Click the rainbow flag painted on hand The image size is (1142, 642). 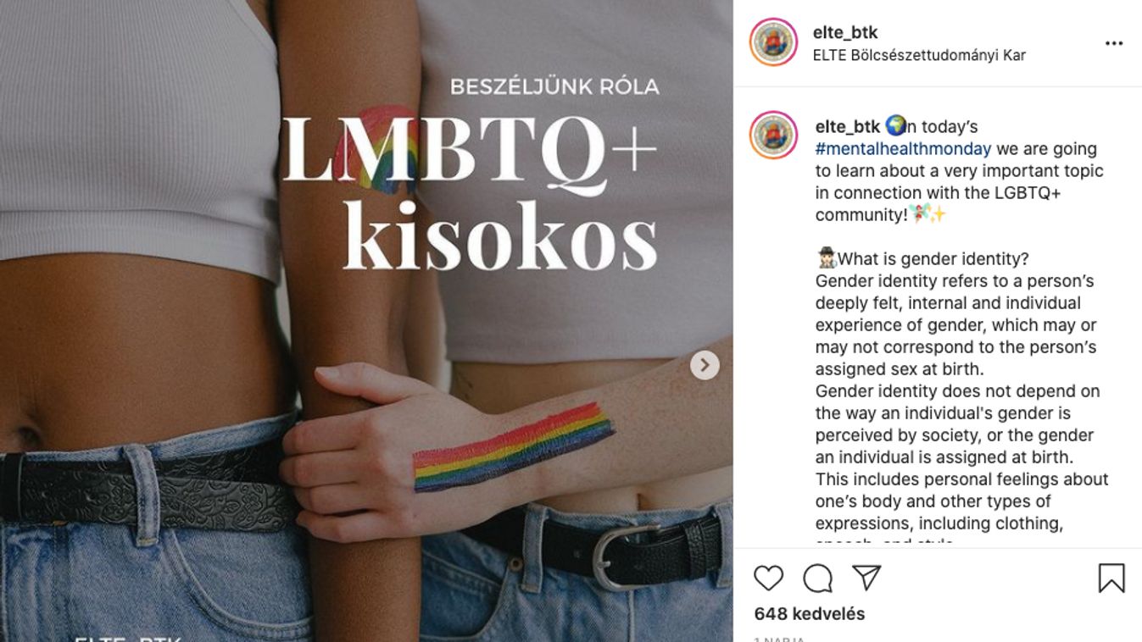[x=514, y=446]
